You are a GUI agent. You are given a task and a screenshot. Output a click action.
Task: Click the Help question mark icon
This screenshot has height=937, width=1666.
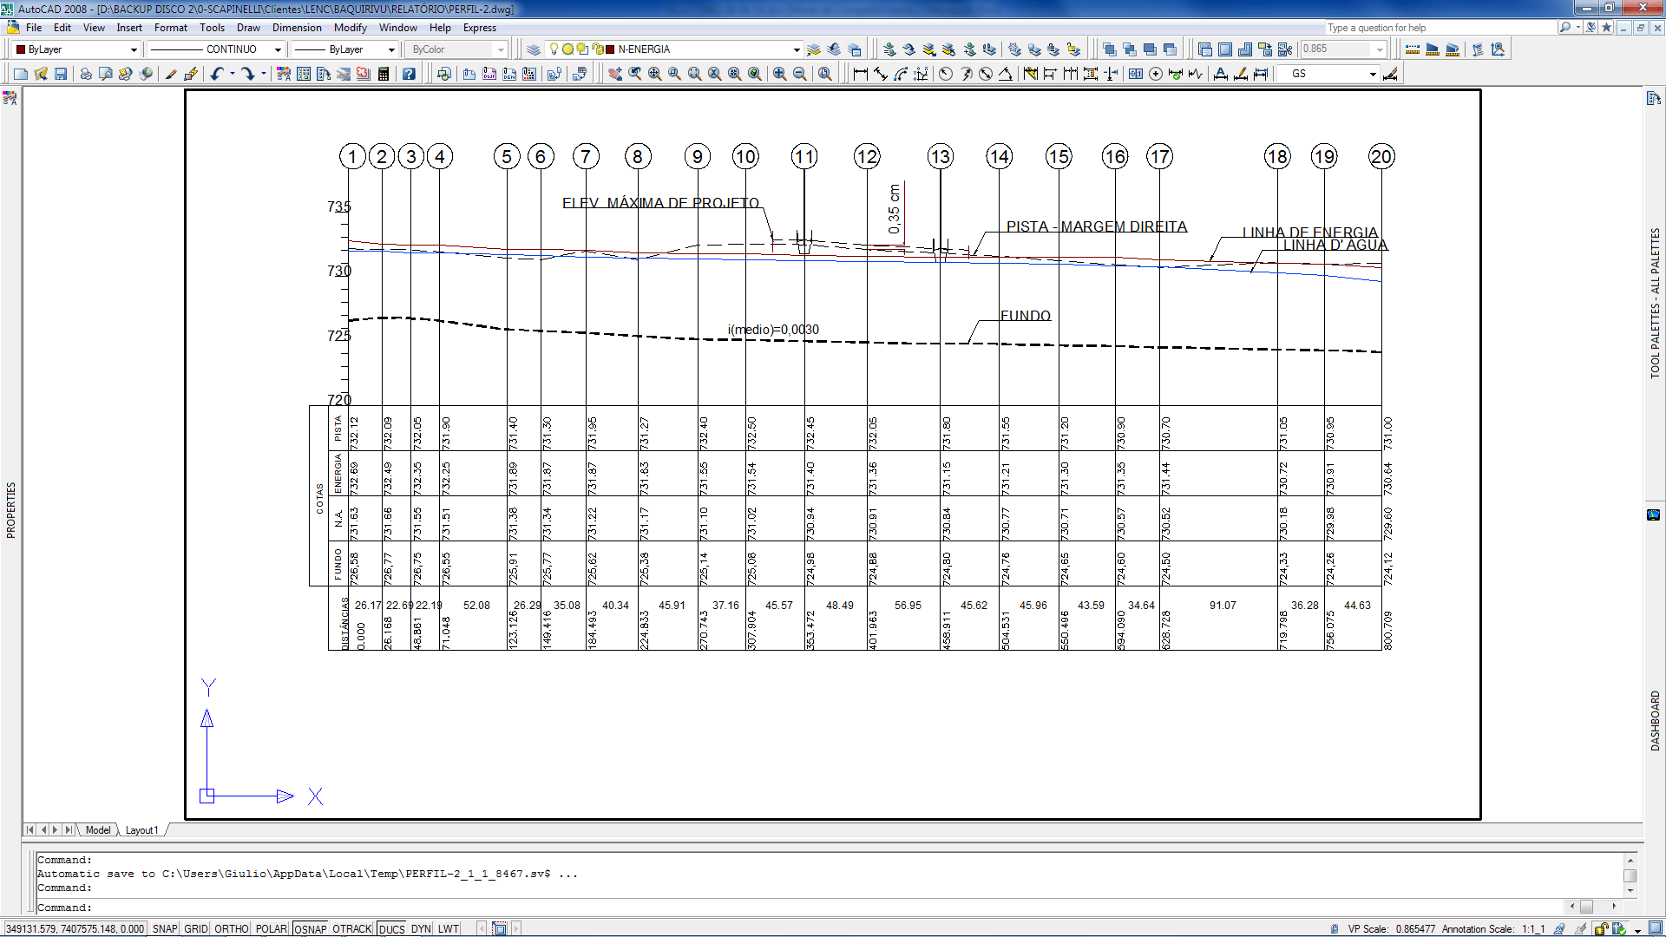pos(408,74)
